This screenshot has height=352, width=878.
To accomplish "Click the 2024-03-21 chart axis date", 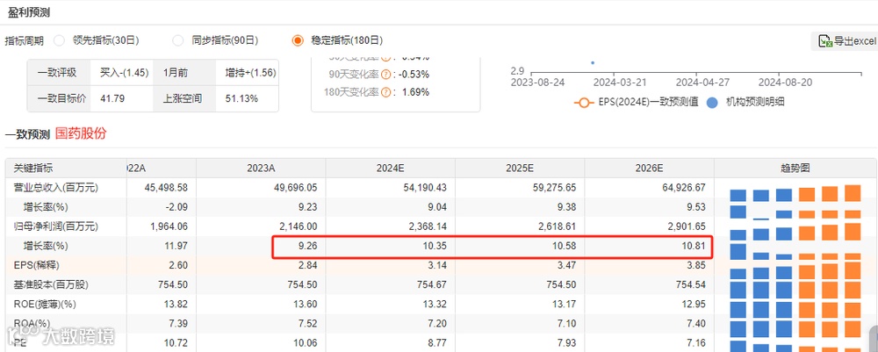I will click(620, 83).
